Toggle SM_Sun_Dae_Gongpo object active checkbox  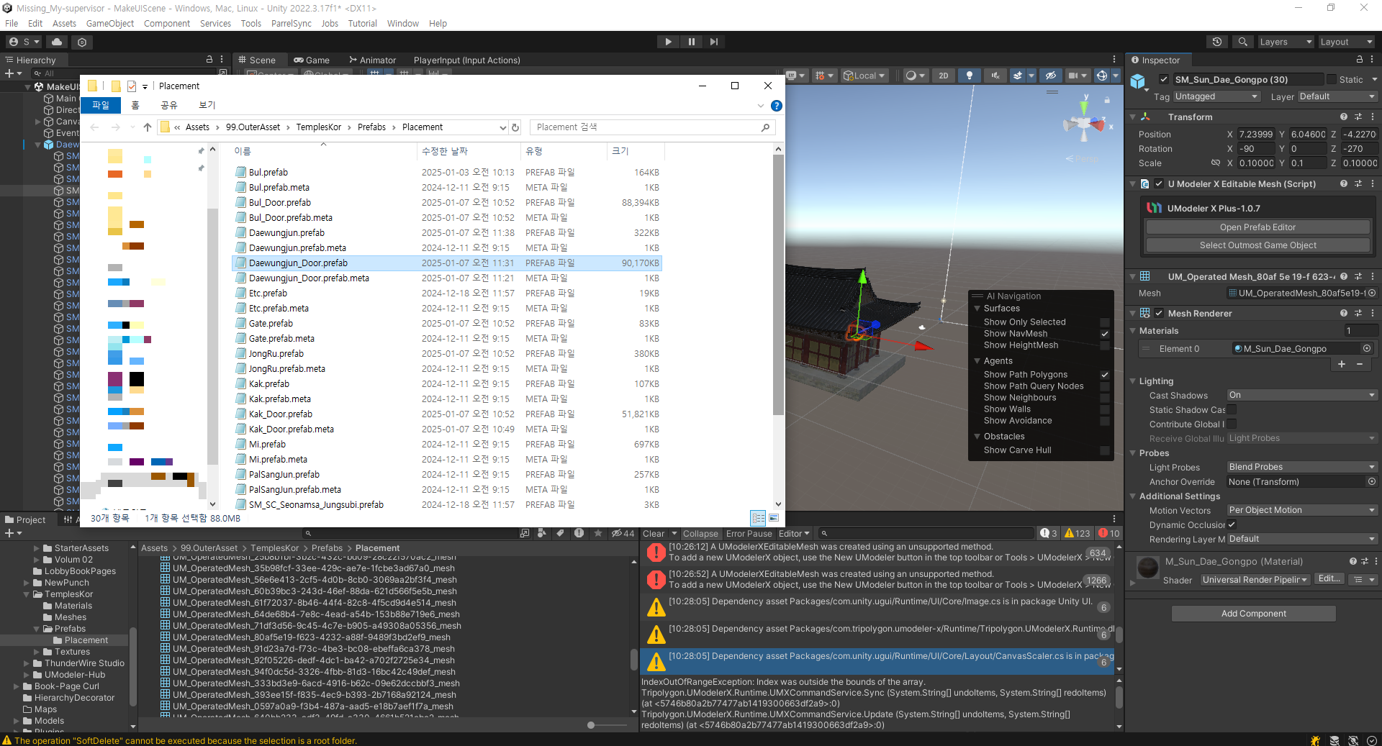[1164, 79]
